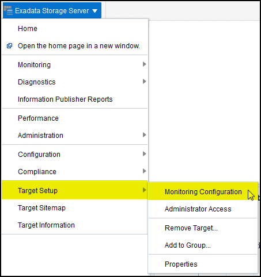Expand the Compliance submenu arrow
Screen dimensions: 261x277
pos(145,171)
